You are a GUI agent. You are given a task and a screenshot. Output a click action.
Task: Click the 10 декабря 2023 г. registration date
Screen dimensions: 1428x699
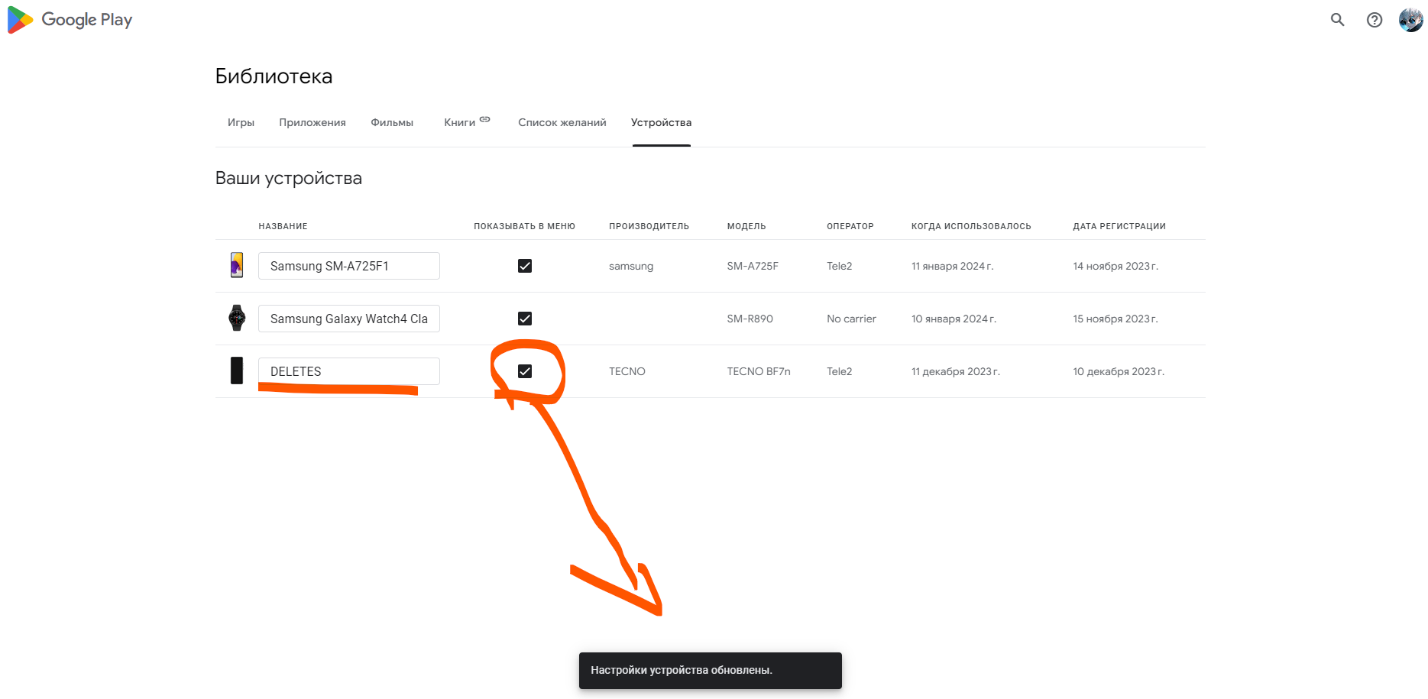click(1119, 371)
